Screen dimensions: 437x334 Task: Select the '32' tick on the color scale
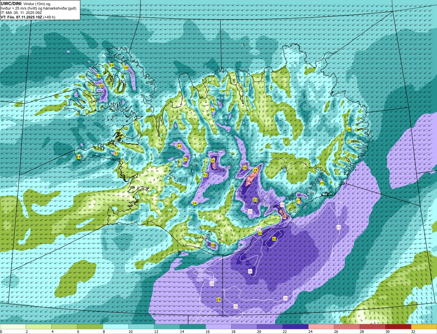pyautogui.click(x=413, y=332)
